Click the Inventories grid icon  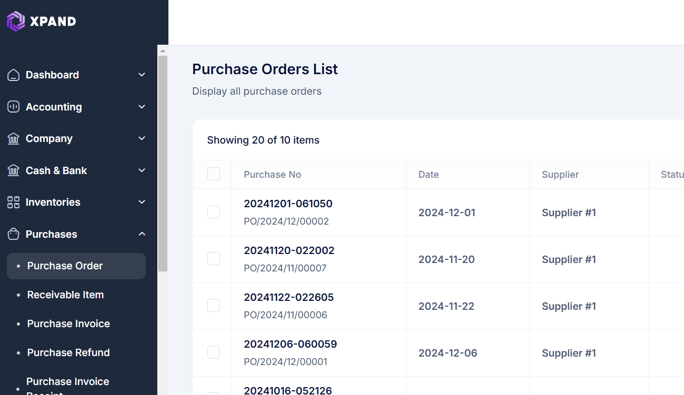(x=14, y=202)
